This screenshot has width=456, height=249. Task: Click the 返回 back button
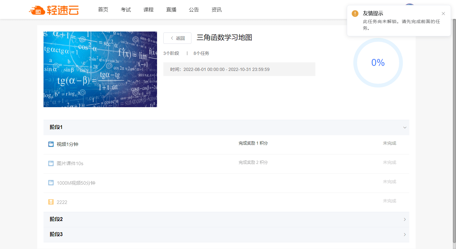pos(177,38)
